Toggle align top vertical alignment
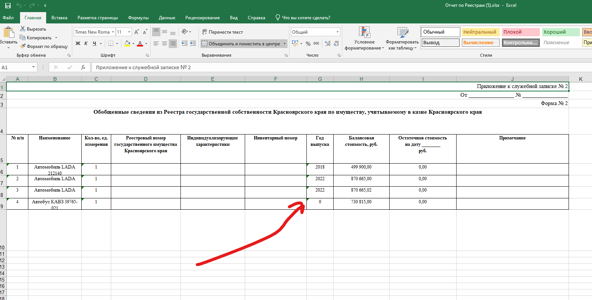The width and height of the screenshot is (592, 300). pyautogui.click(x=156, y=32)
